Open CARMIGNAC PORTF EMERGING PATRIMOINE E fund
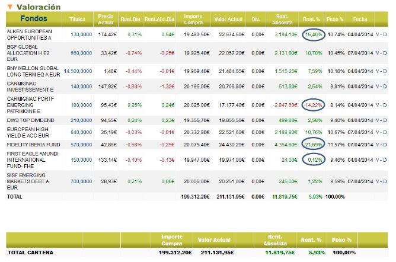Image resolution: width=396 pixels, height=262 pixels. click(x=30, y=105)
